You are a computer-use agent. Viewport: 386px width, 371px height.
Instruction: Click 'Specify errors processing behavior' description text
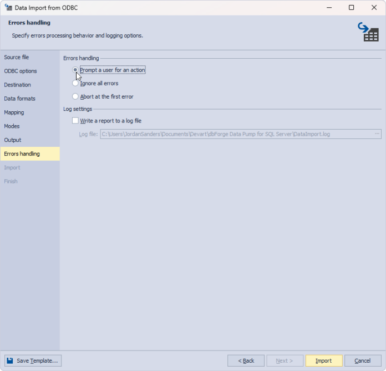78,35
